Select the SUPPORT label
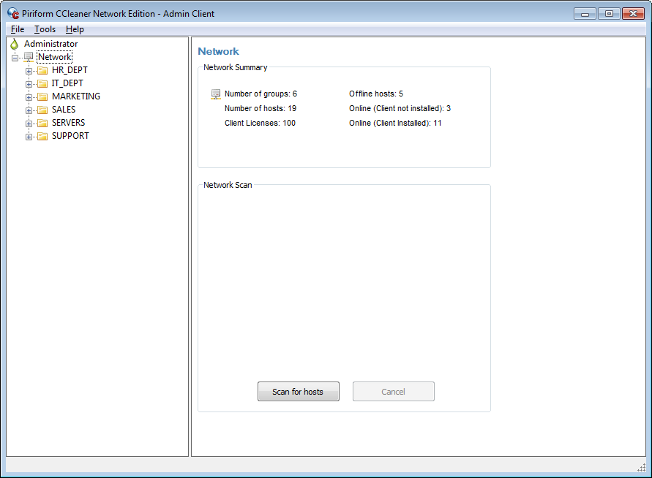Screen dimensions: 652x478 pyautogui.click(x=70, y=136)
